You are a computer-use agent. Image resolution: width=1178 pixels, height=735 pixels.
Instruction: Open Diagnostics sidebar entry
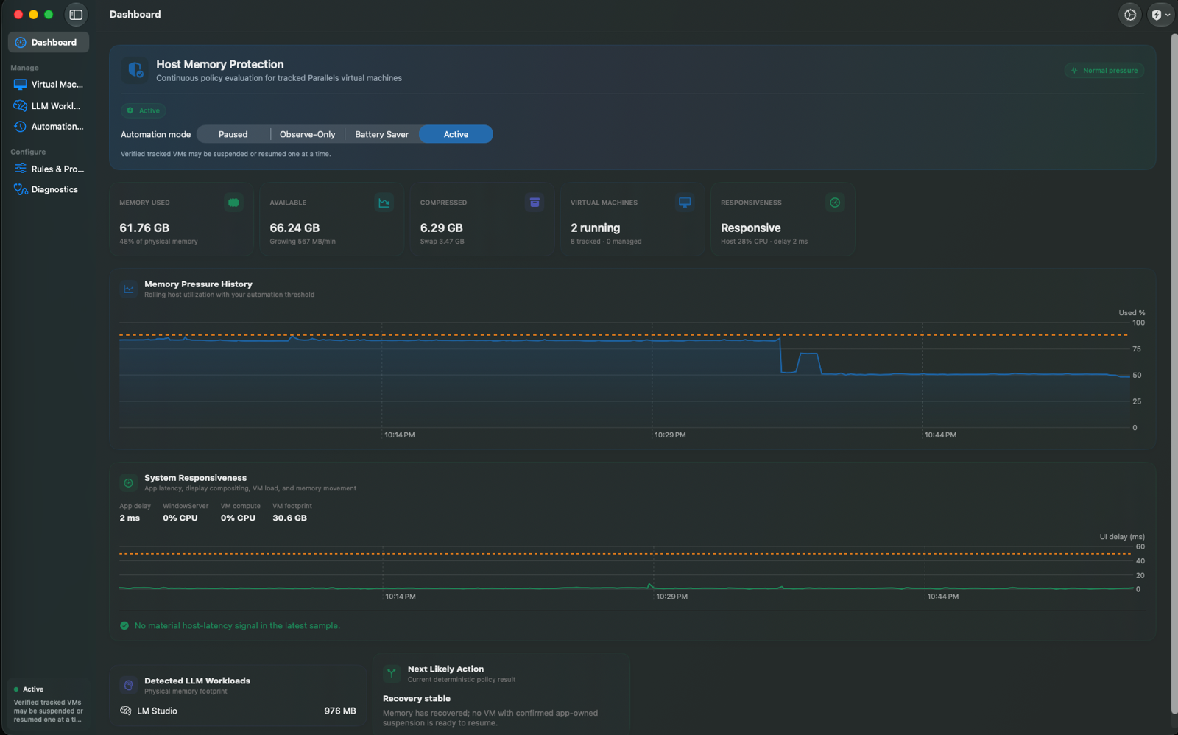tap(49, 189)
